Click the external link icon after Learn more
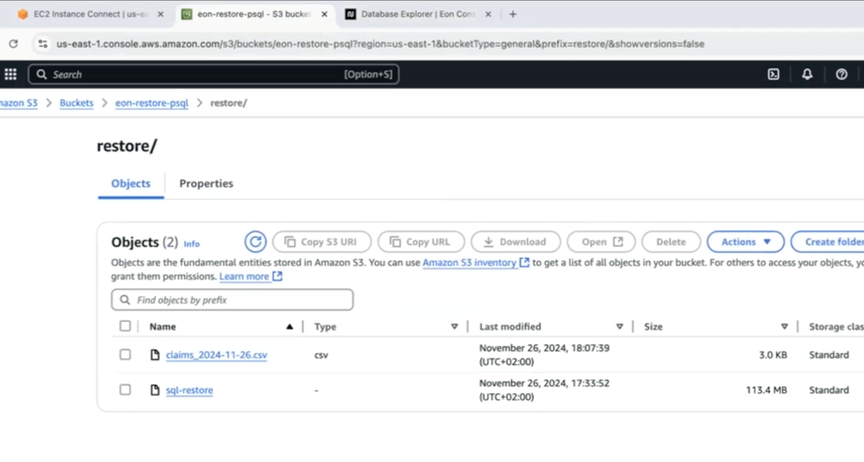The image size is (864, 462). 278,276
